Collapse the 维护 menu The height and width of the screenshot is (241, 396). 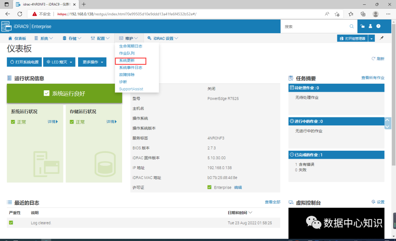coord(129,38)
